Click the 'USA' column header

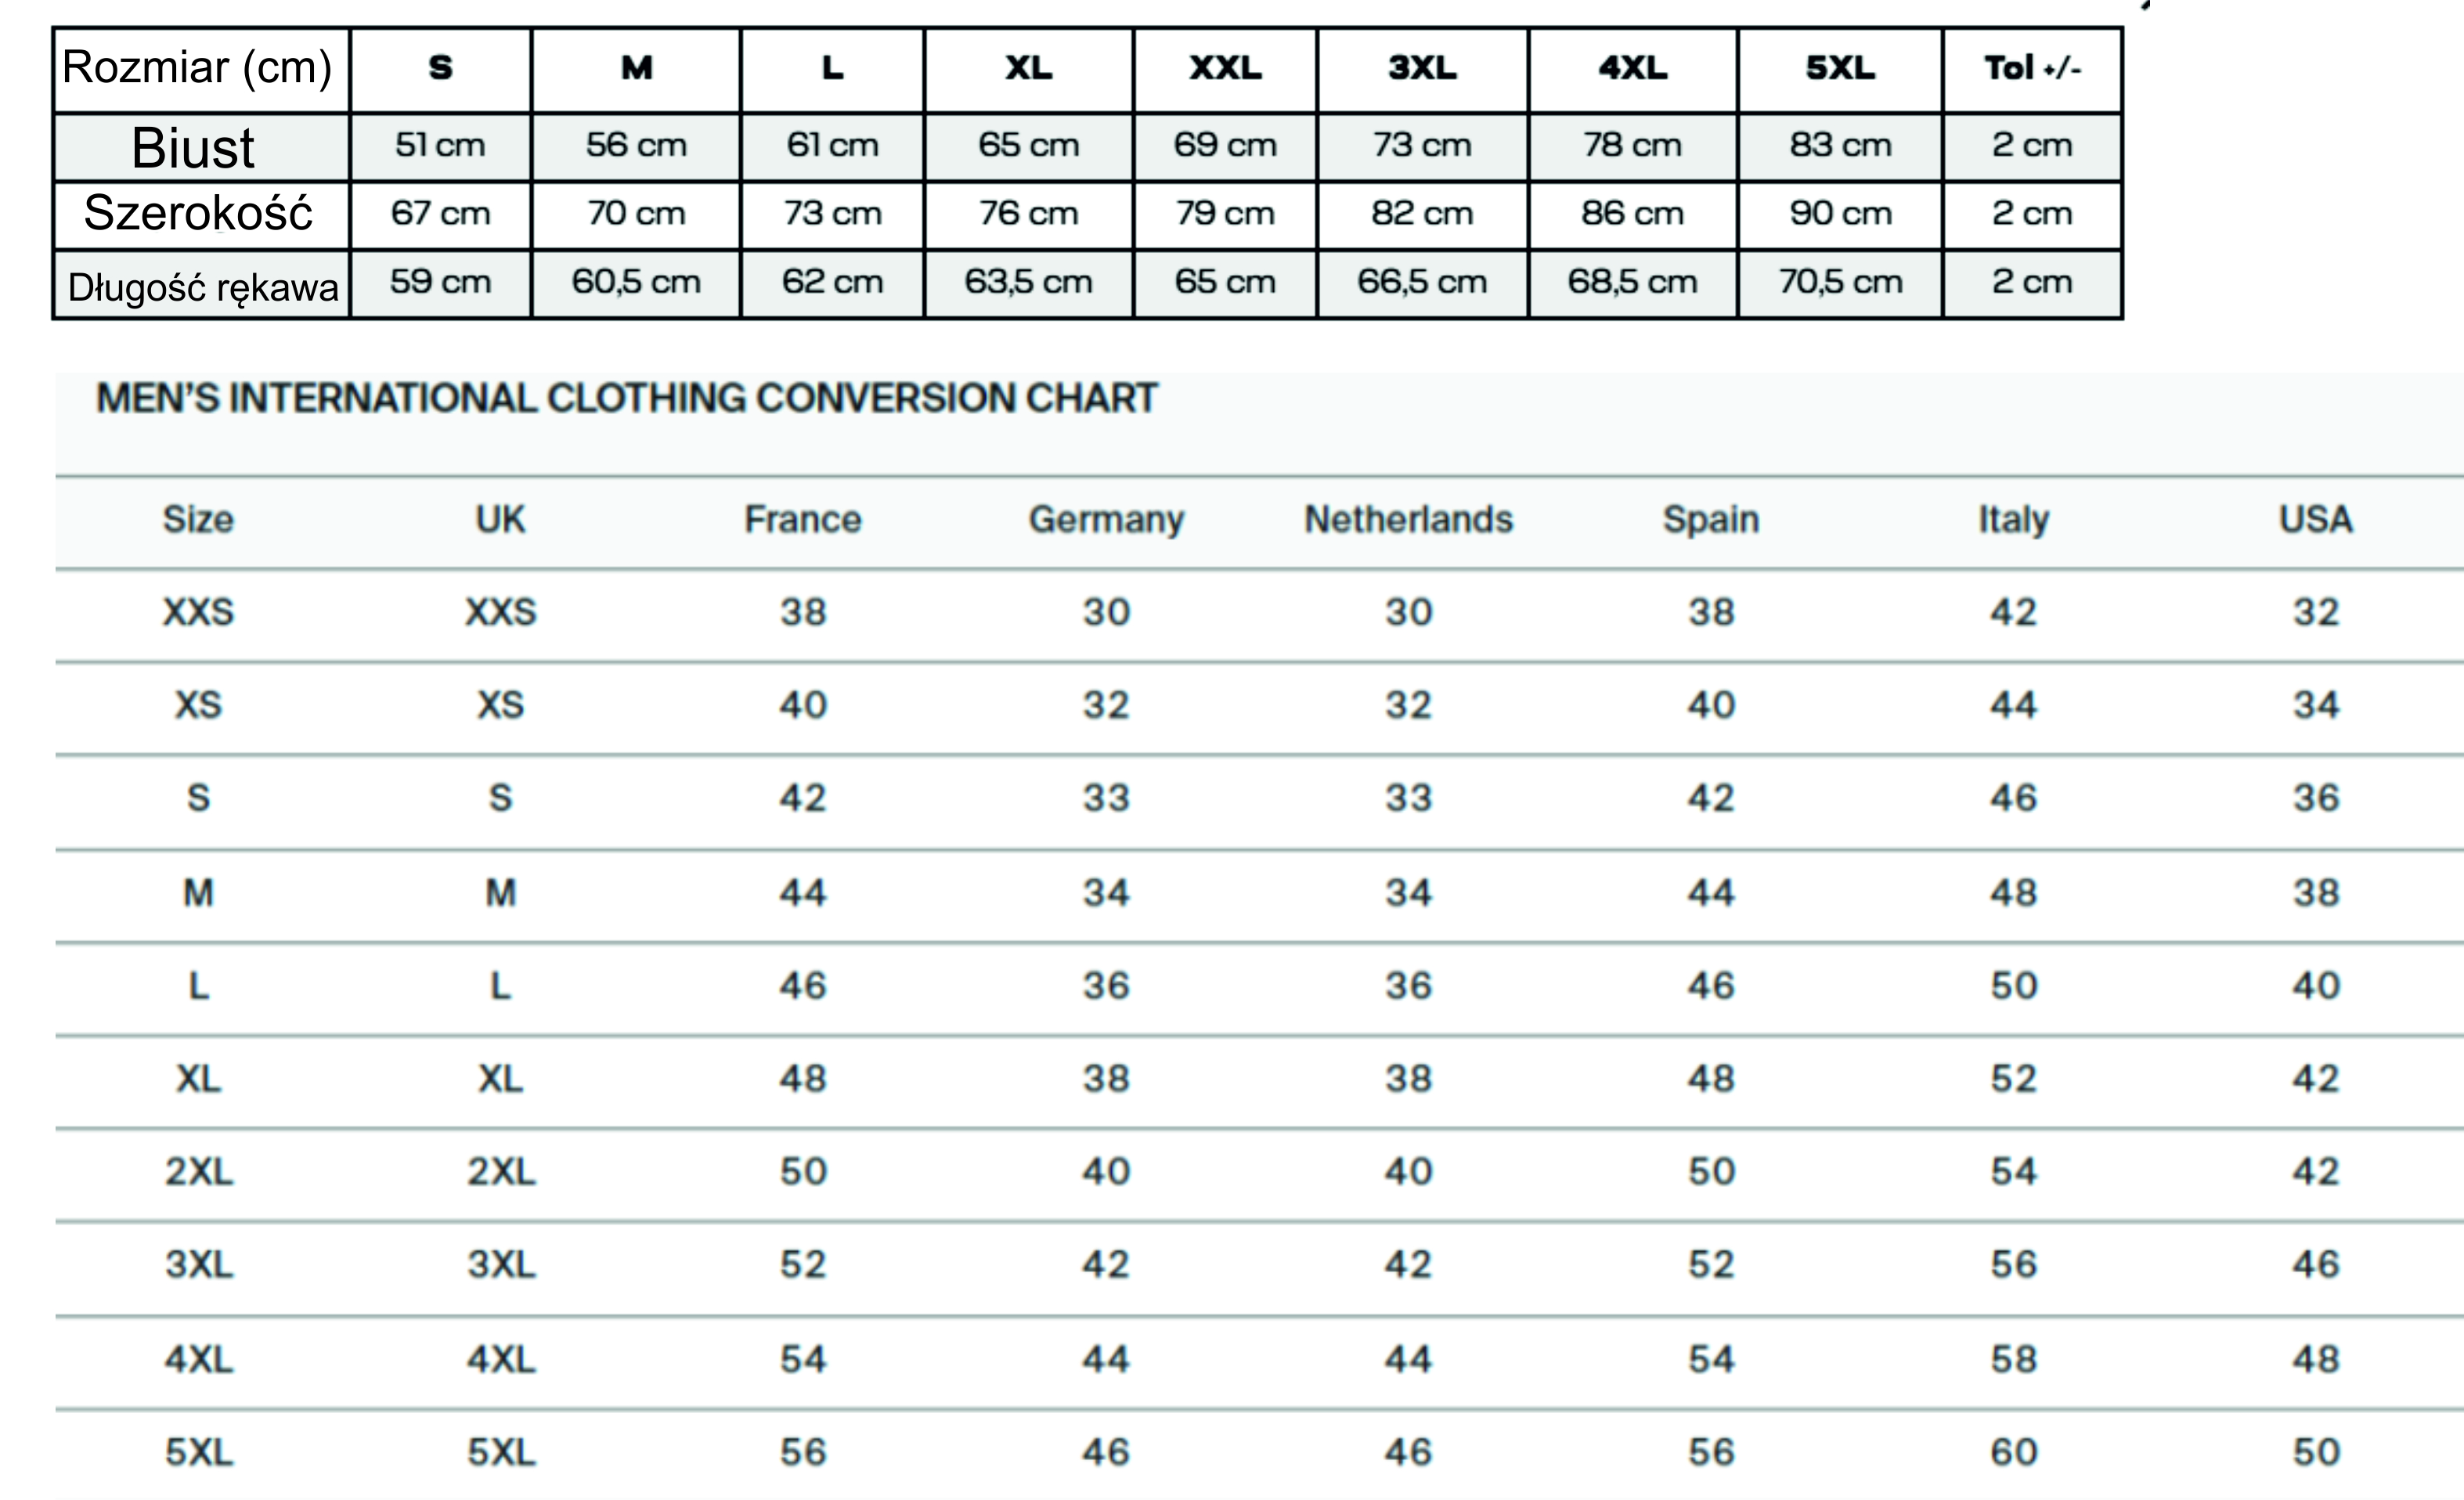(x=2315, y=520)
